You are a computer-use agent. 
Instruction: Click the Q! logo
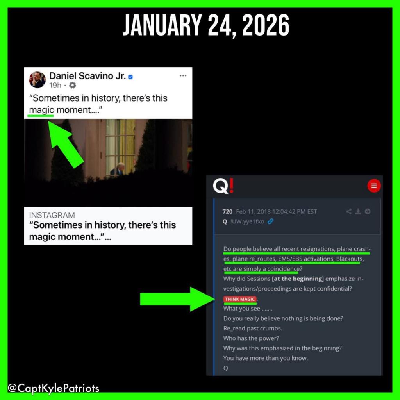pyautogui.click(x=223, y=186)
